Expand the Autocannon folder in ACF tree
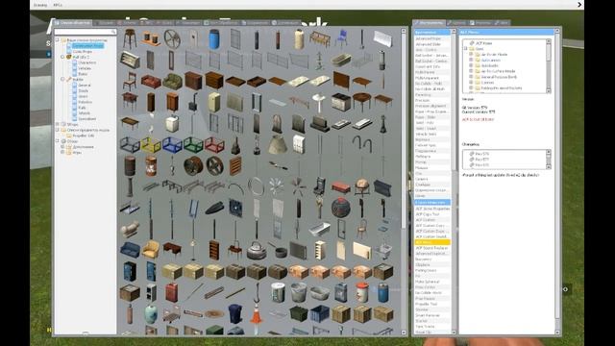Screen dimensions: 615x346 (471, 60)
